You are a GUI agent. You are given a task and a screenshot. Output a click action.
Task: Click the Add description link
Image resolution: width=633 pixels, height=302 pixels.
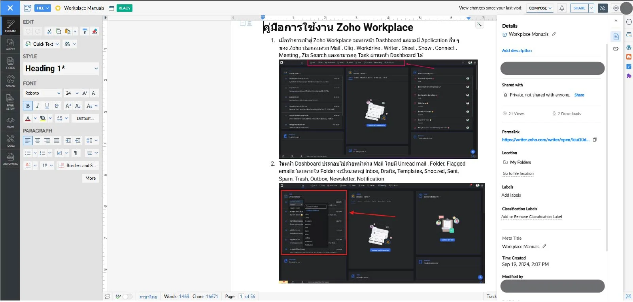pyautogui.click(x=517, y=50)
